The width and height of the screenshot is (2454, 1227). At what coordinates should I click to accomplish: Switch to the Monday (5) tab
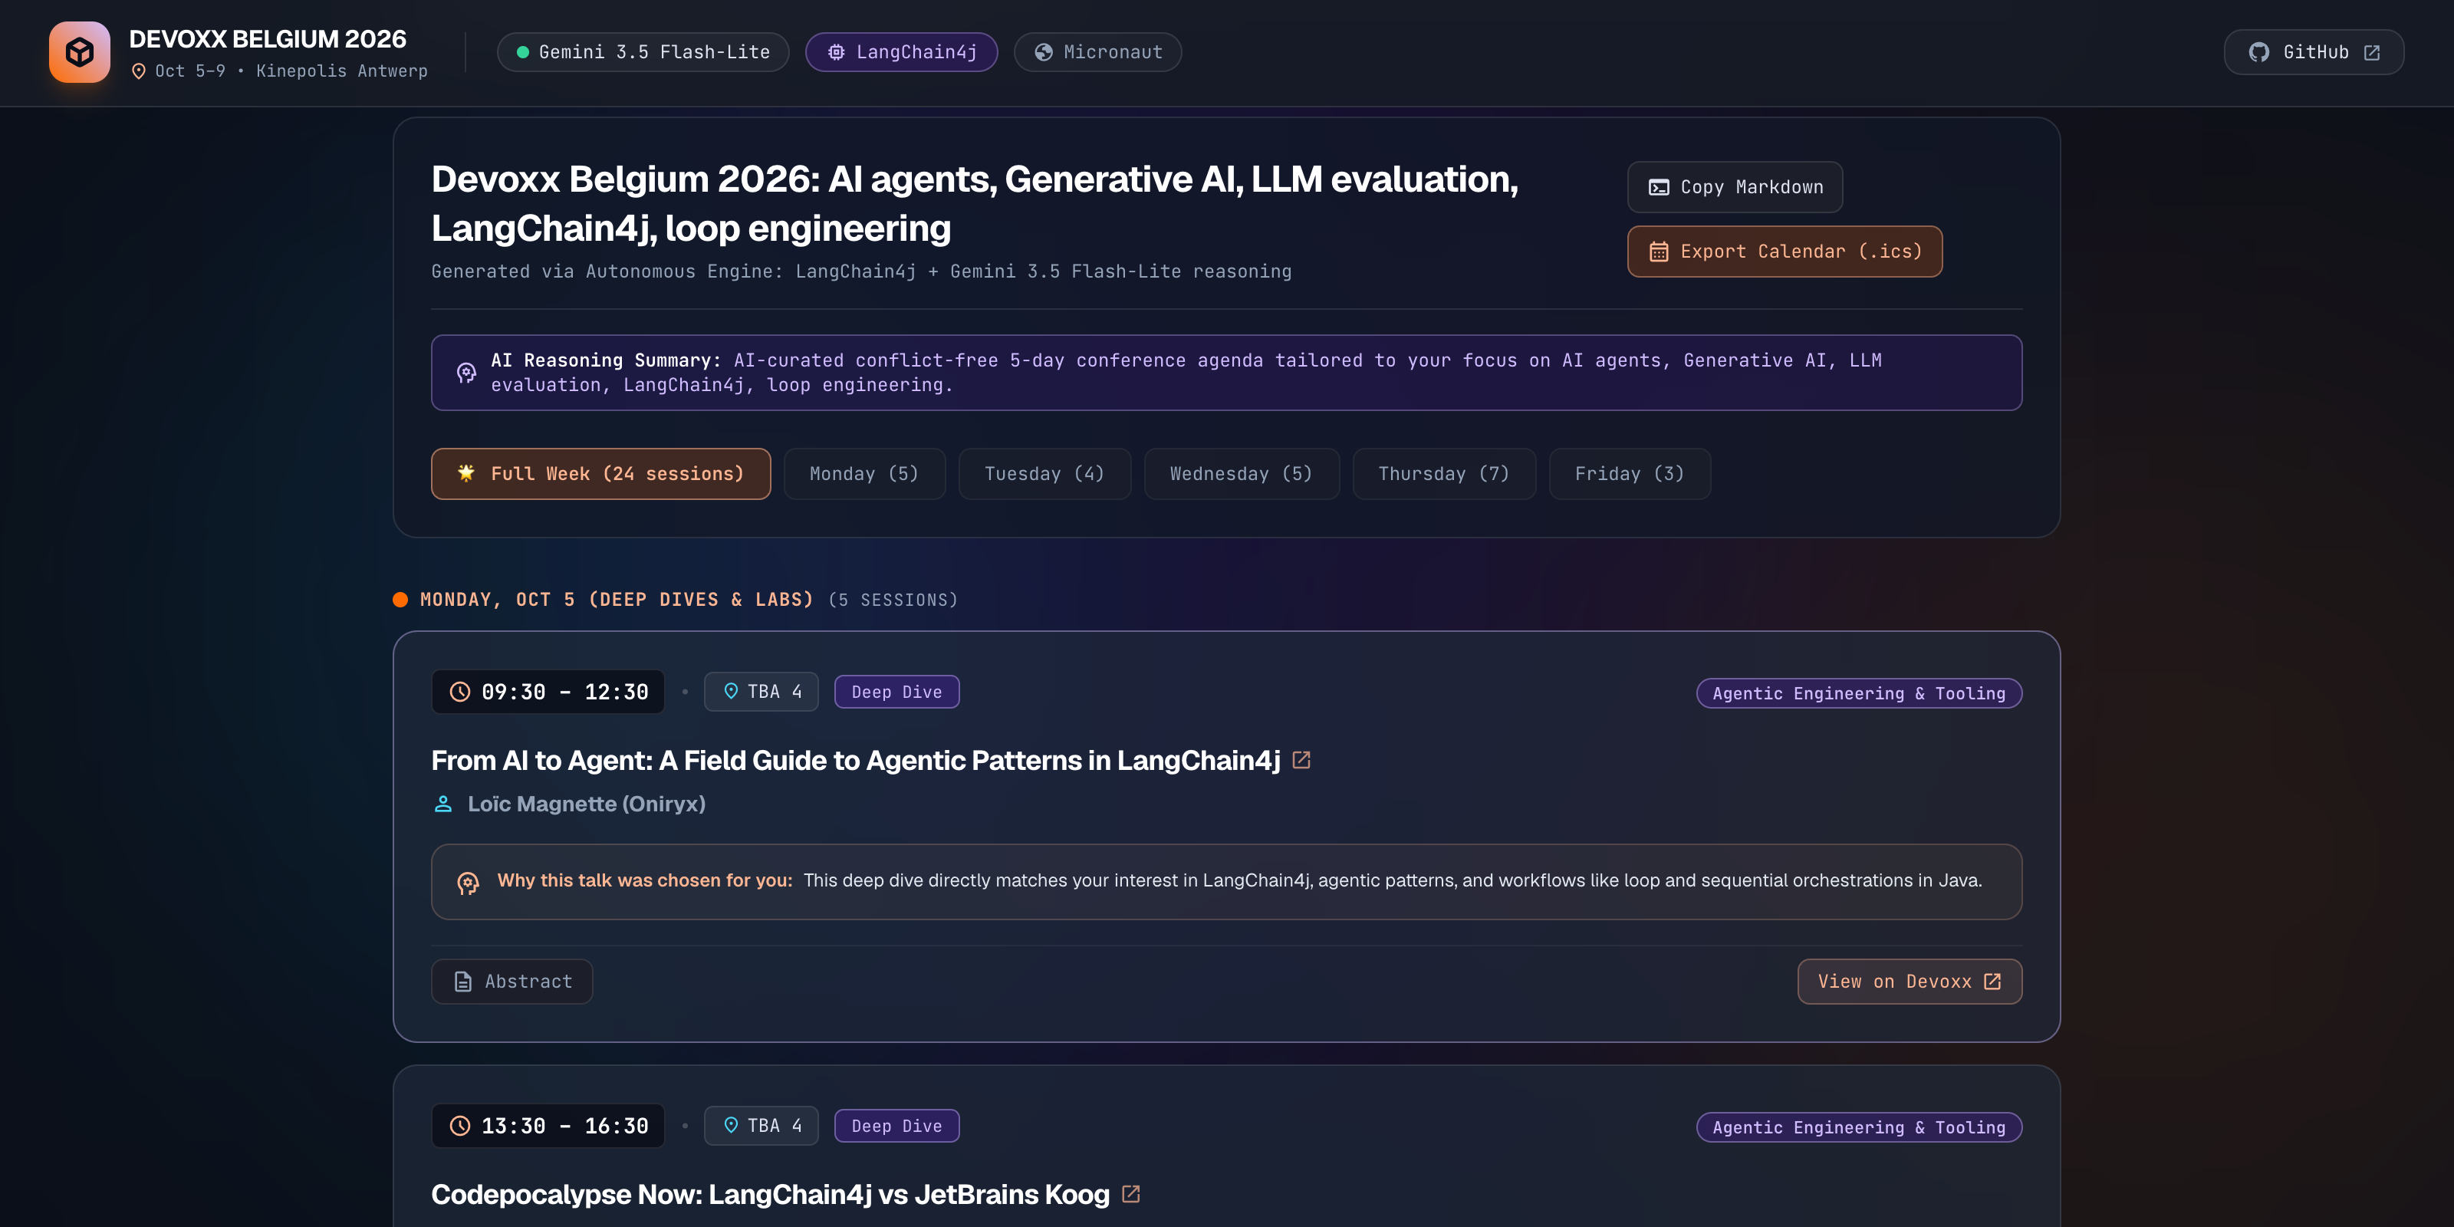(x=864, y=473)
